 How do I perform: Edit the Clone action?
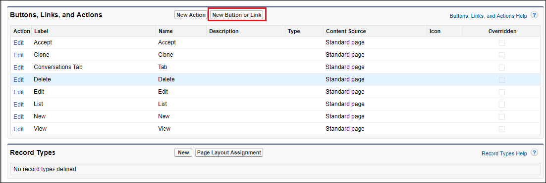pos(18,55)
